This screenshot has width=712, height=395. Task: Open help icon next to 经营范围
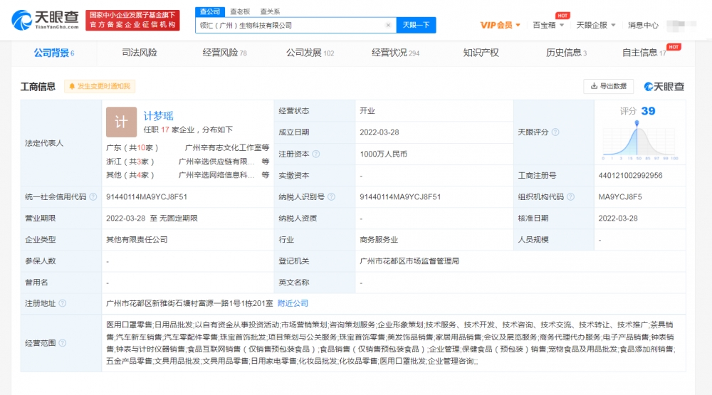pyautogui.click(x=63, y=343)
